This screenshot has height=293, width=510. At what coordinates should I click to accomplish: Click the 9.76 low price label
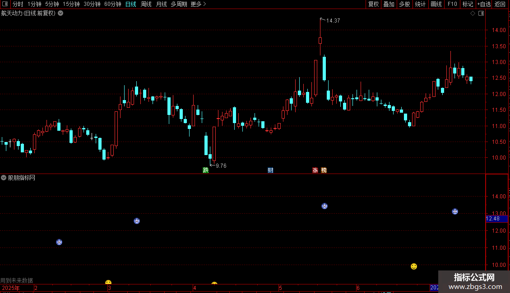(221, 166)
